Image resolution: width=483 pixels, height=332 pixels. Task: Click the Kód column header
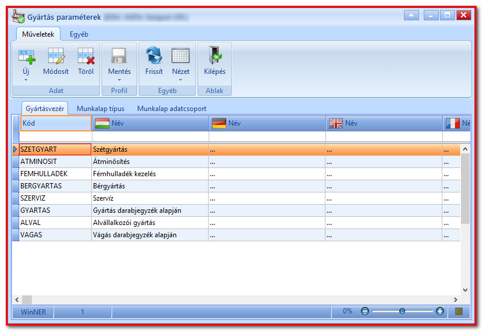coord(56,123)
